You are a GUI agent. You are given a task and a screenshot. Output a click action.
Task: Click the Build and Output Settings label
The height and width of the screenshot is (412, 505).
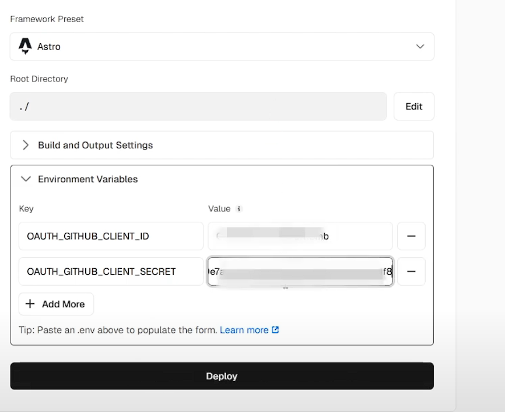[95, 145]
